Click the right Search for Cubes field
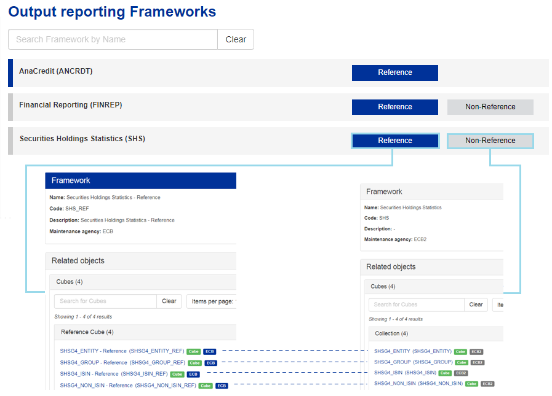This screenshot has width=552, height=396. [x=417, y=305]
